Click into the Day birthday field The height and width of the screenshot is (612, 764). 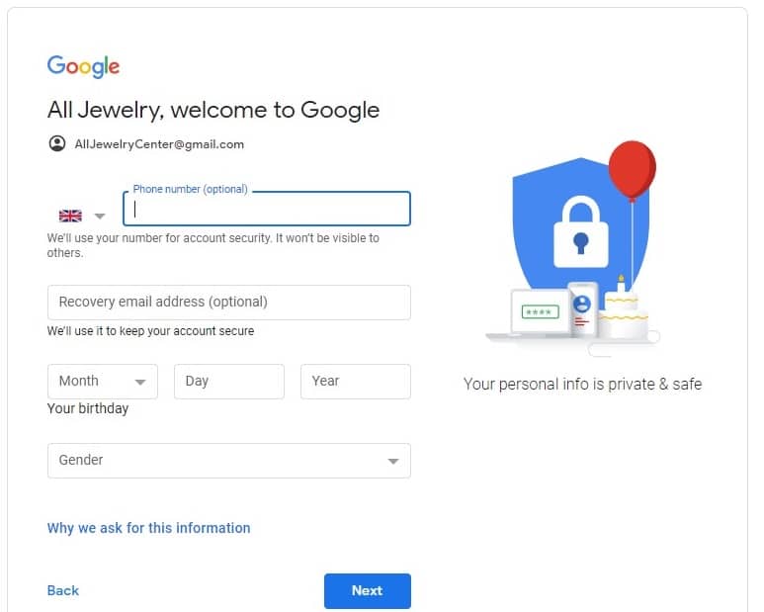click(229, 382)
